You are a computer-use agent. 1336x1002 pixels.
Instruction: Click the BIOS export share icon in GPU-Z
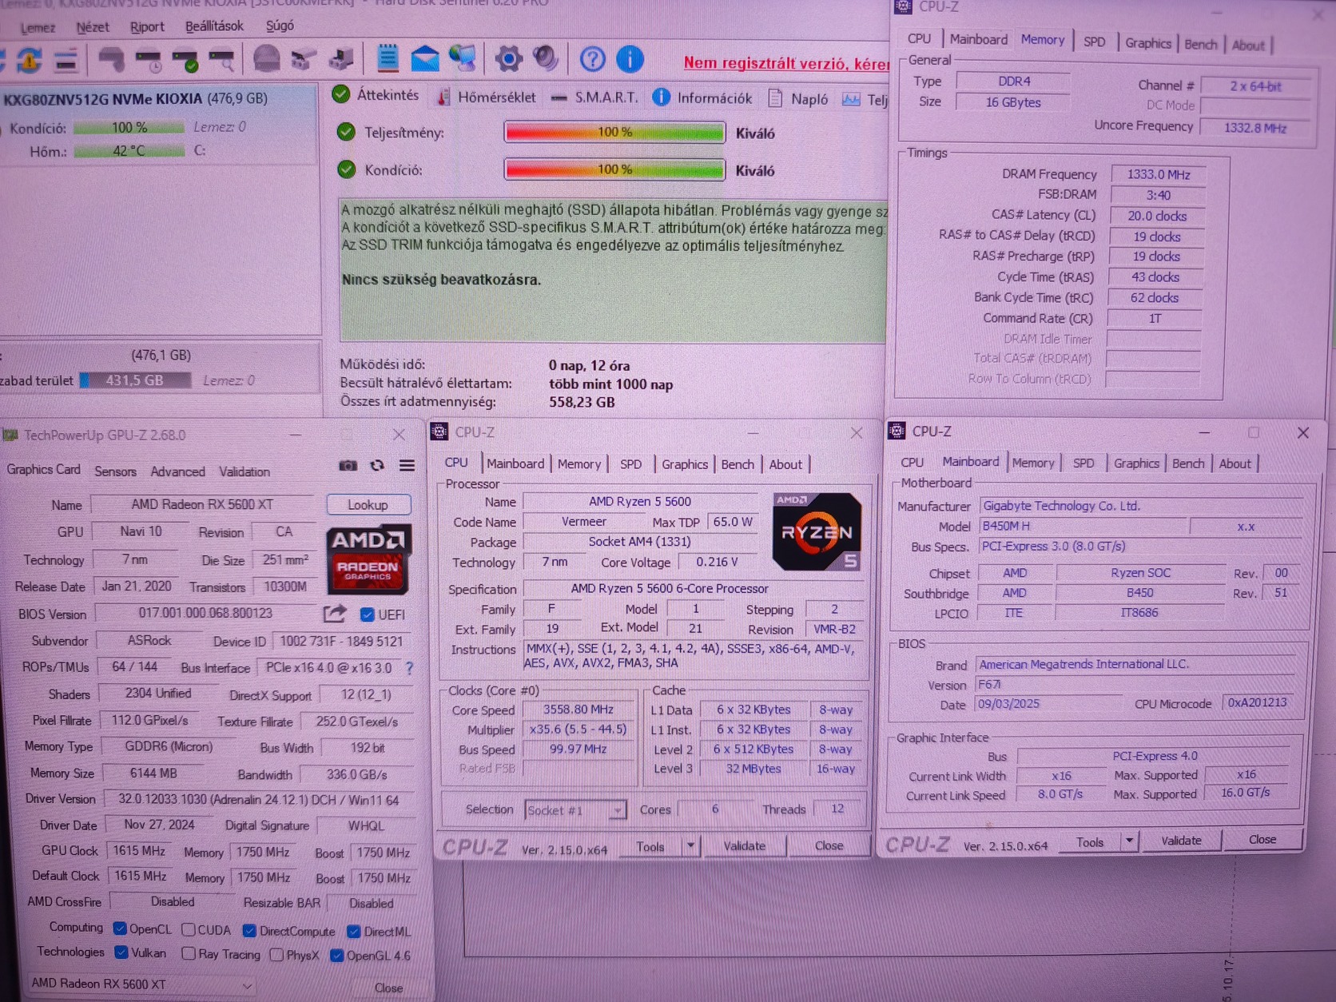click(x=335, y=614)
